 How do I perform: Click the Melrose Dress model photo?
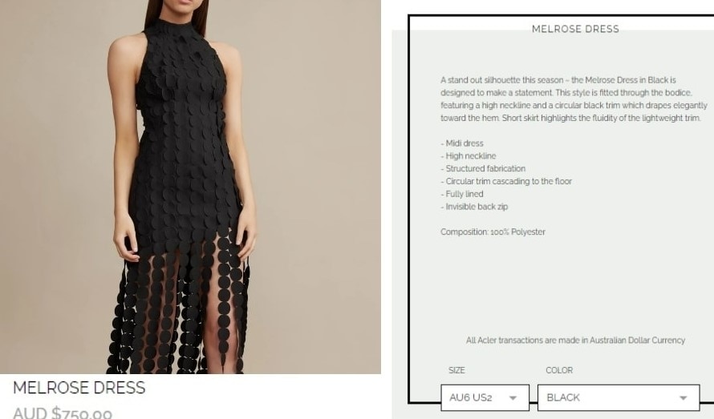click(190, 187)
